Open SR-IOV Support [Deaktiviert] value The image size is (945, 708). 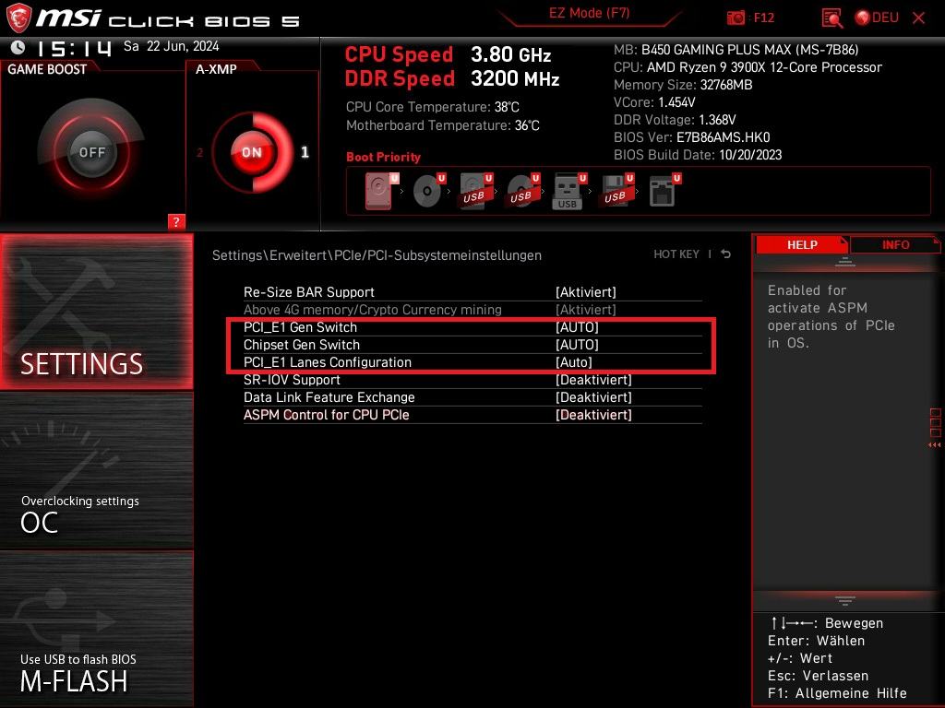593,380
